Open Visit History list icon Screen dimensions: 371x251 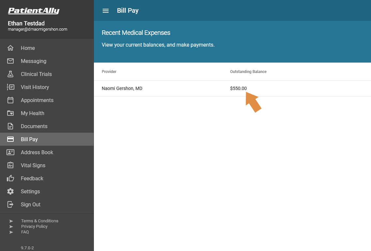point(10,87)
